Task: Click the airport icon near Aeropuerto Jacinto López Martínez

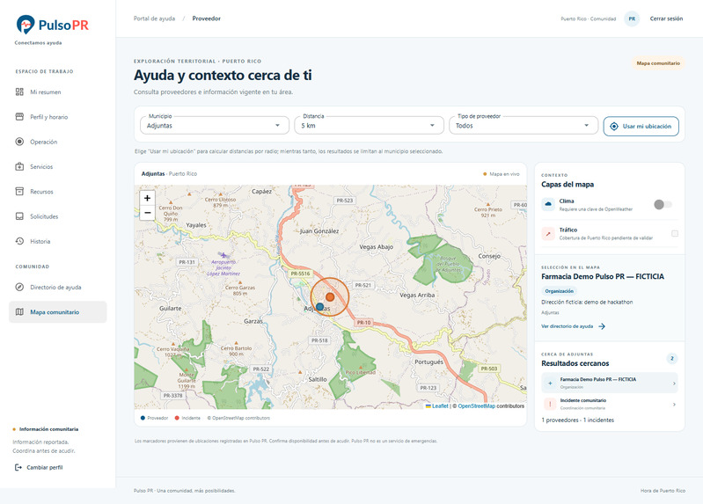Action: [x=223, y=255]
